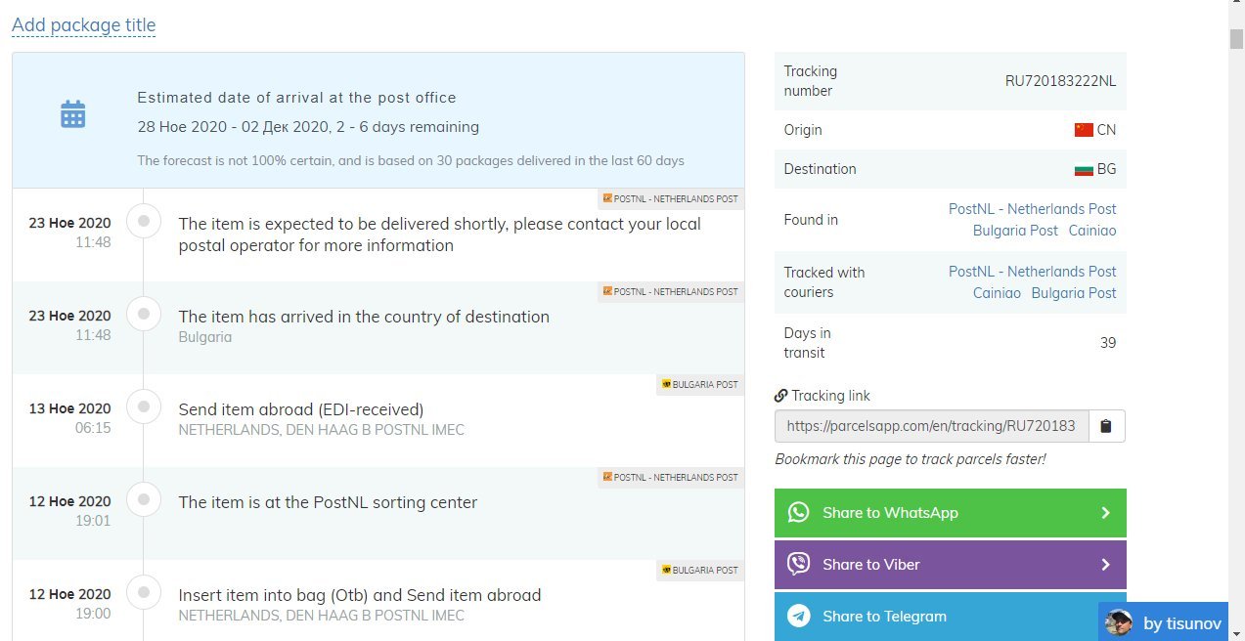Open Bulgaria Post link in Found in row
The image size is (1245, 641).
point(1015,231)
